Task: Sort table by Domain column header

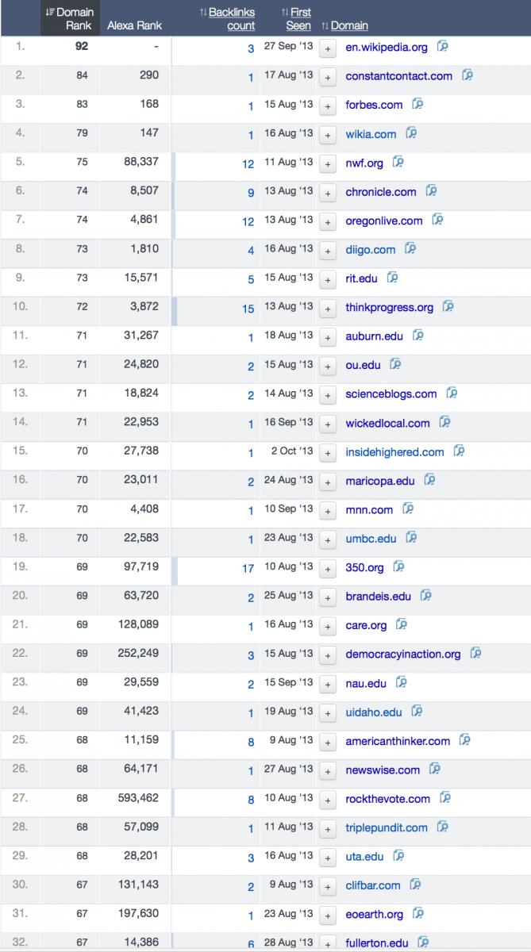Action: click(x=345, y=25)
